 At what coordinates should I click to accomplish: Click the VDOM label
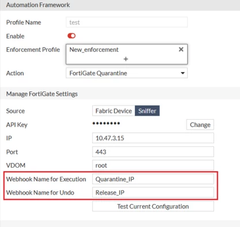16,165
